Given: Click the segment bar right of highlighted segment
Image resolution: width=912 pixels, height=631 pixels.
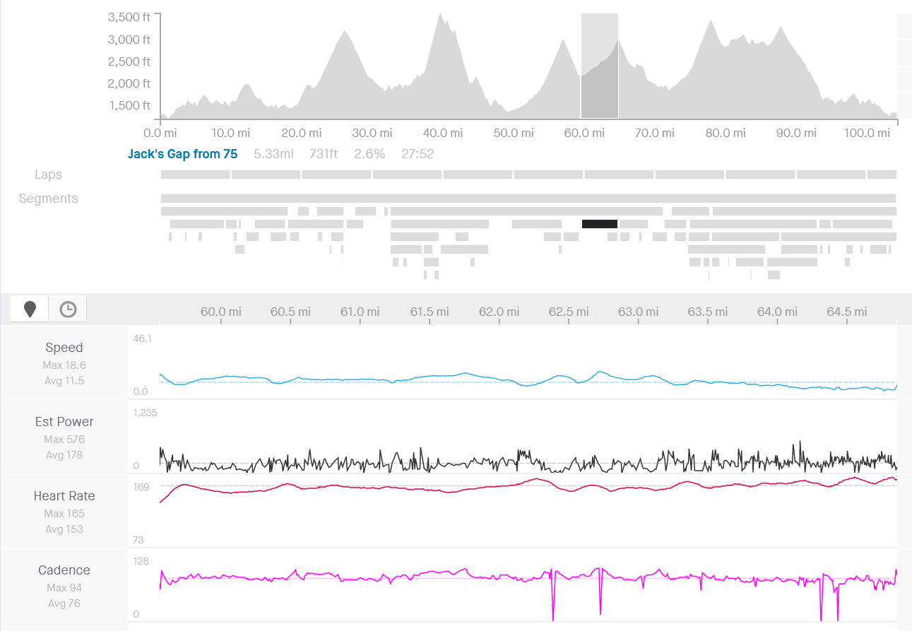Looking at the screenshot, I should 634,224.
